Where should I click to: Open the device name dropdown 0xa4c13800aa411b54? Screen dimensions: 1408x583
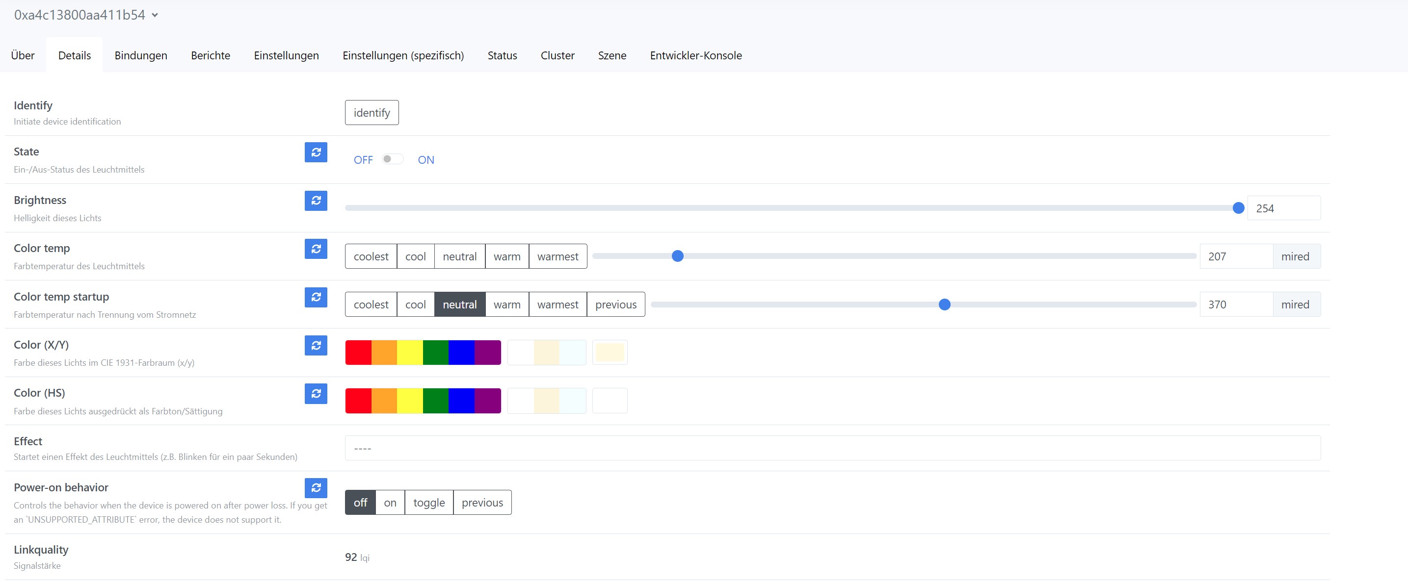[86, 15]
